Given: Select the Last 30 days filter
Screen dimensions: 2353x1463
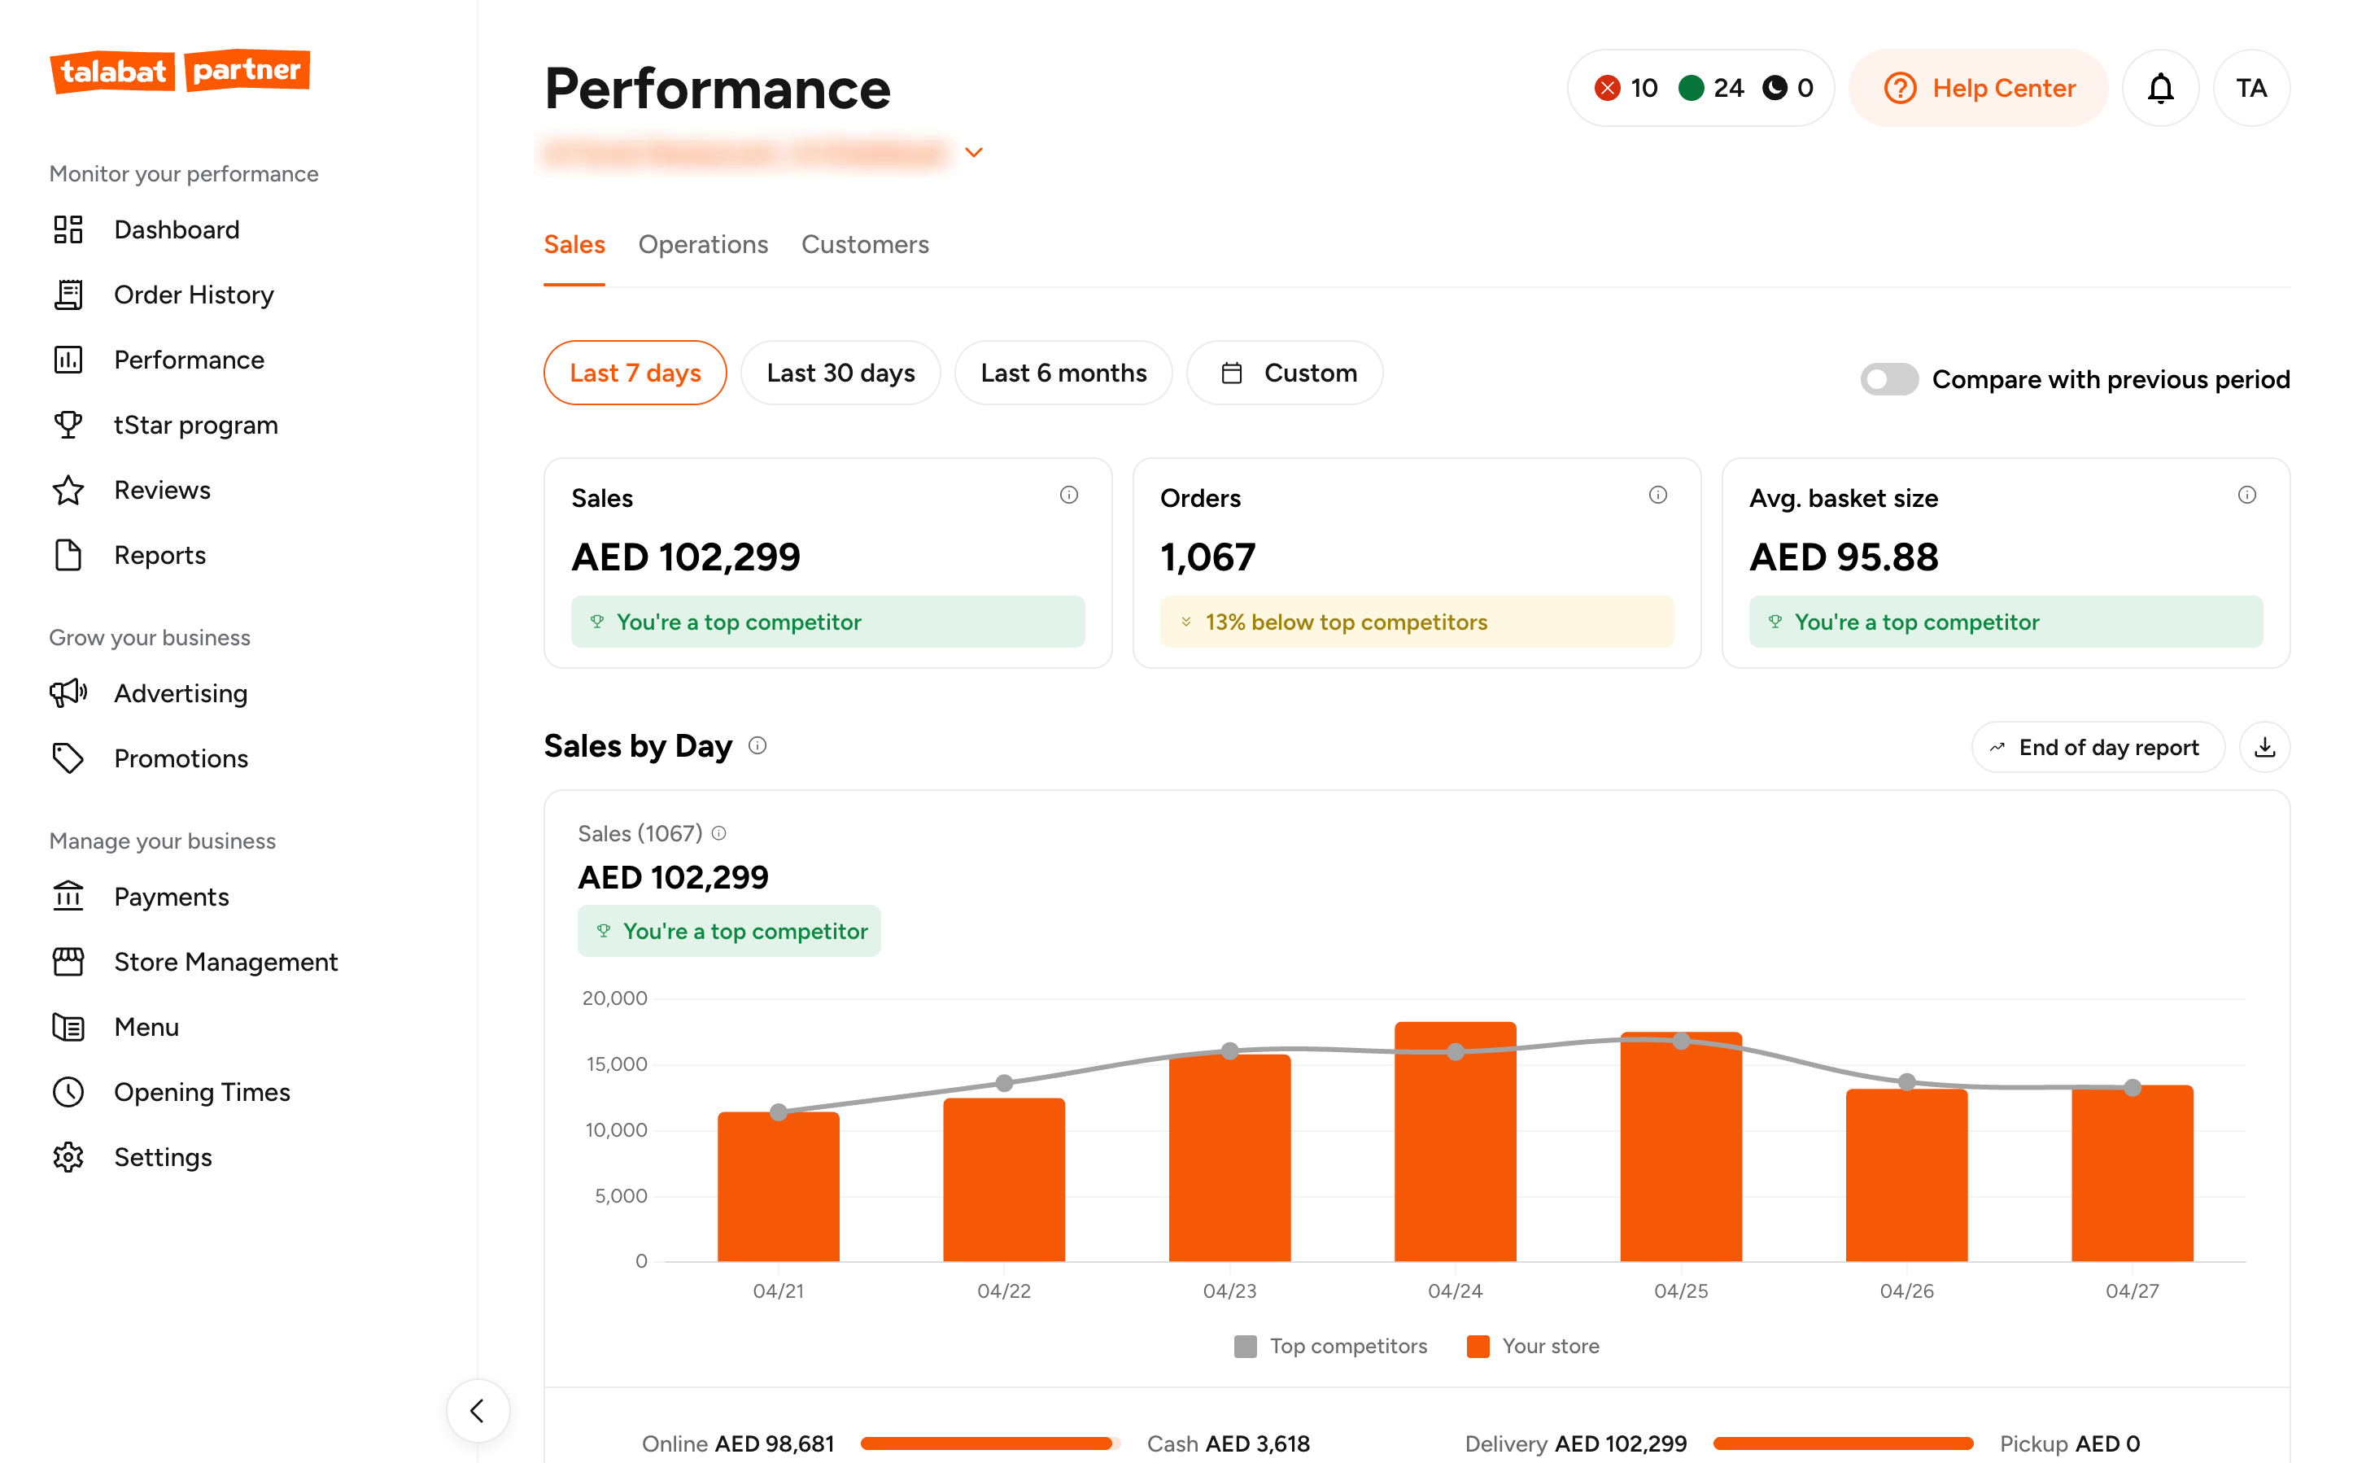Looking at the screenshot, I should point(840,373).
